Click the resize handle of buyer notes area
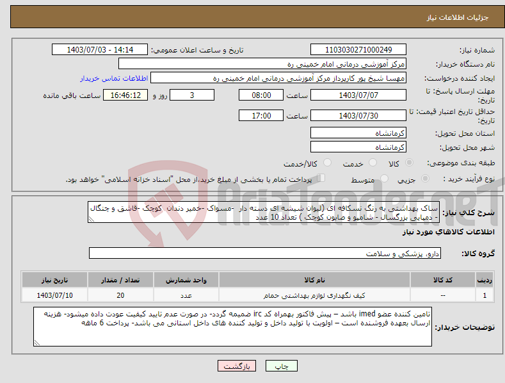 point(36,343)
